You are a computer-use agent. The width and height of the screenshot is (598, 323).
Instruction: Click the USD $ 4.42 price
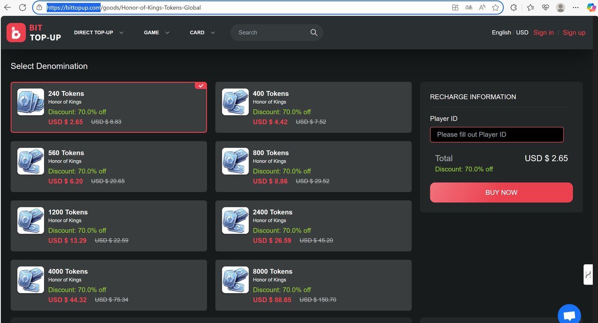[x=271, y=122]
